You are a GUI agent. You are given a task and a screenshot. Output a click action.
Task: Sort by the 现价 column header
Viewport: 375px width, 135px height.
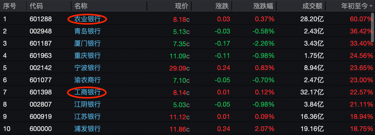pos(182,6)
